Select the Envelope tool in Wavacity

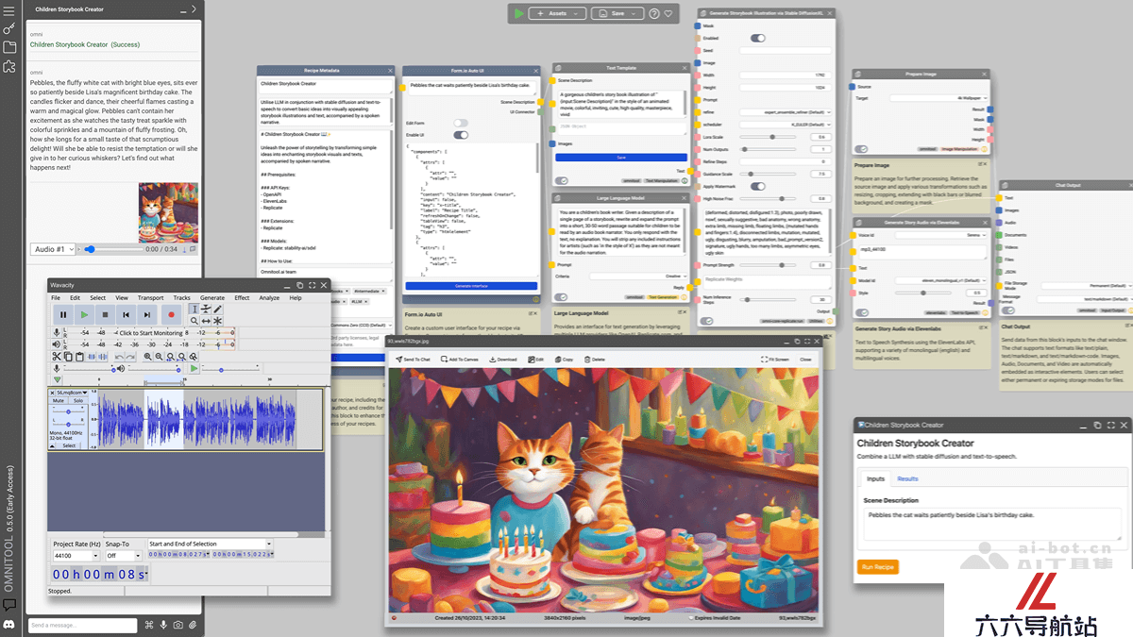(x=205, y=310)
